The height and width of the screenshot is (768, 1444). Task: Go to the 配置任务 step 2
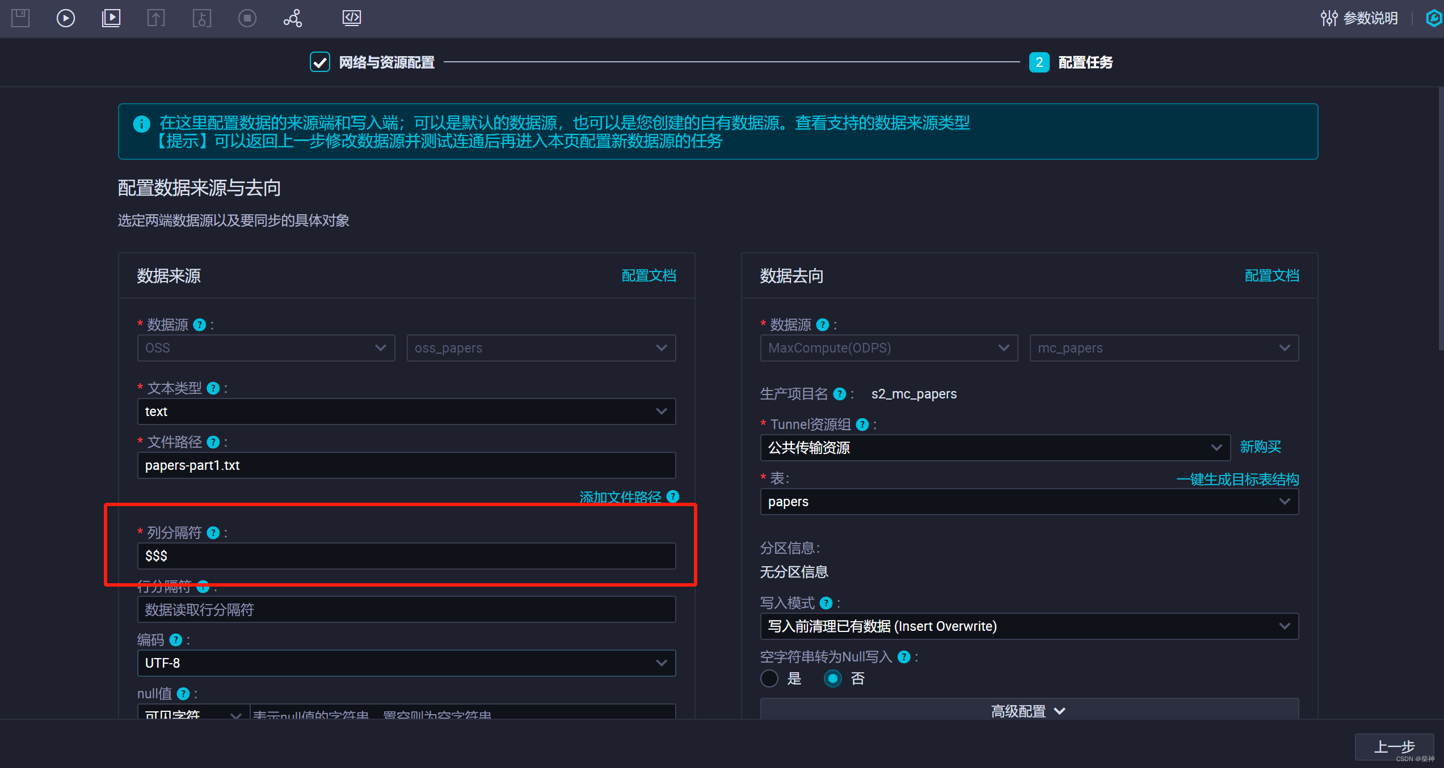(1039, 62)
